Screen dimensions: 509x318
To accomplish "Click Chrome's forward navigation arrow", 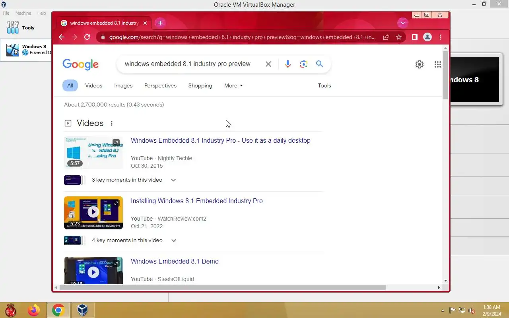I will [74, 37].
